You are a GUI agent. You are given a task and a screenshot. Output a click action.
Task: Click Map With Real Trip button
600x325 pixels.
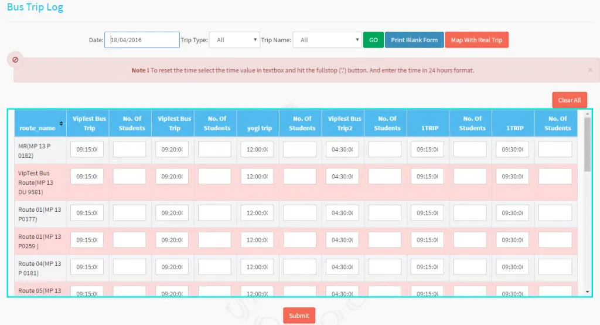[476, 40]
